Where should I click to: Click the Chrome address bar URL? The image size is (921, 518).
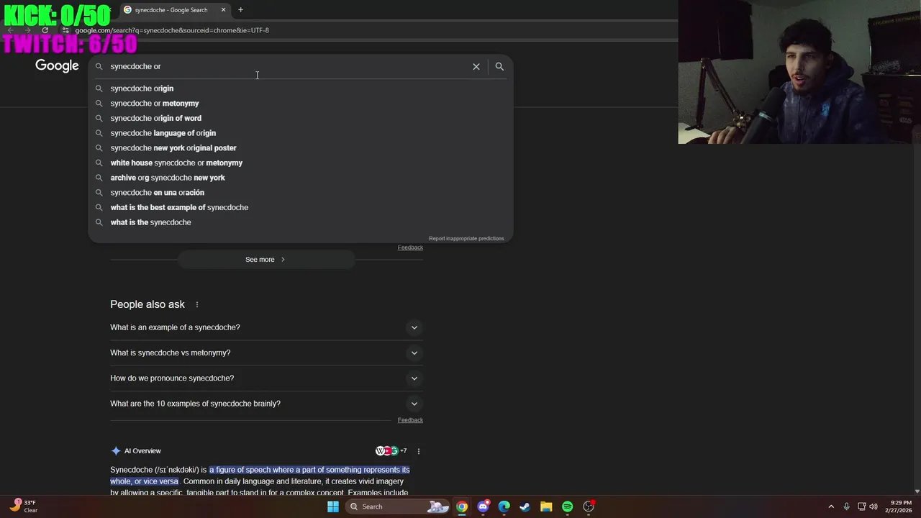[x=172, y=30]
